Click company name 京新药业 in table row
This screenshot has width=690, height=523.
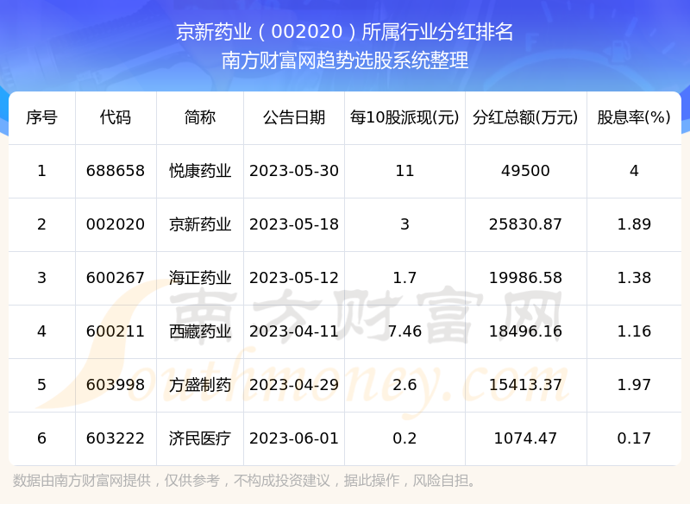[200, 224]
